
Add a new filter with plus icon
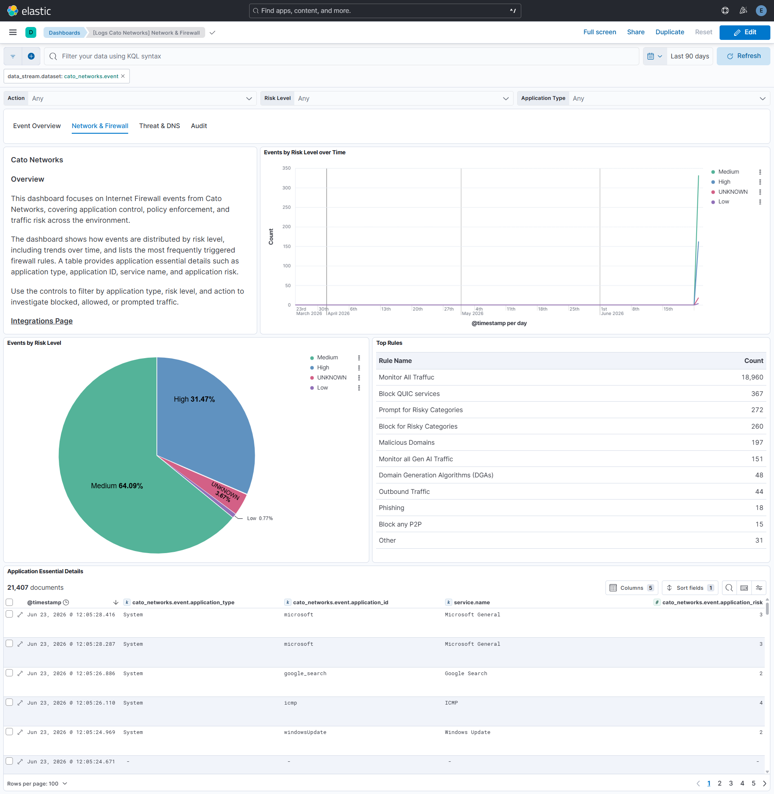(31, 56)
